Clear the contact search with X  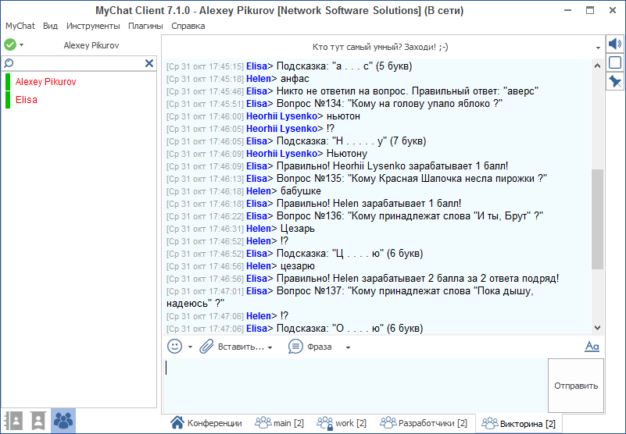149,63
